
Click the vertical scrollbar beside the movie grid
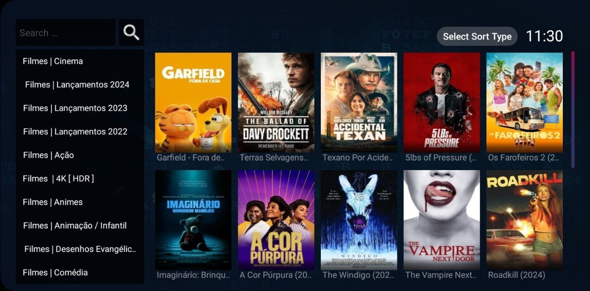click(573, 109)
